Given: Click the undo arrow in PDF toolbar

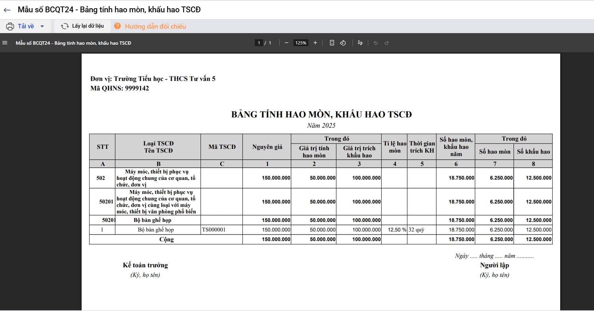Looking at the screenshot, I should pos(376,43).
